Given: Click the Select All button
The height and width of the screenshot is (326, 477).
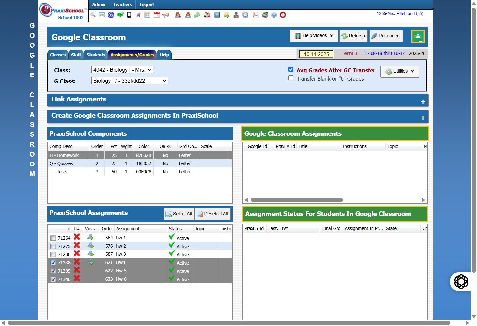Looking at the screenshot, I should 178,214.
